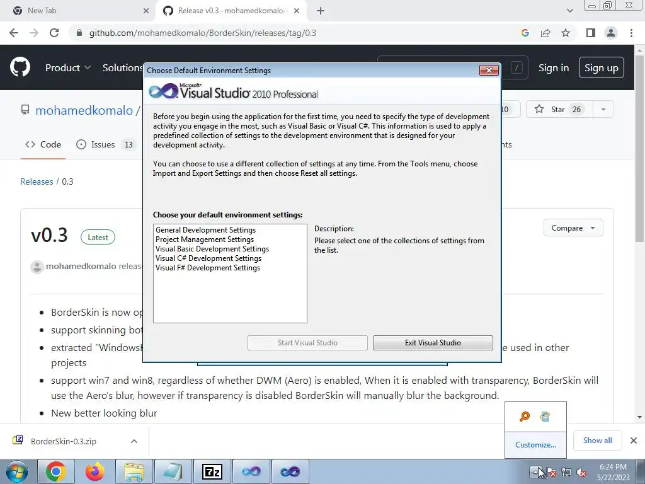
Task: Select General Development Settings in list
Action: point(205,230)
